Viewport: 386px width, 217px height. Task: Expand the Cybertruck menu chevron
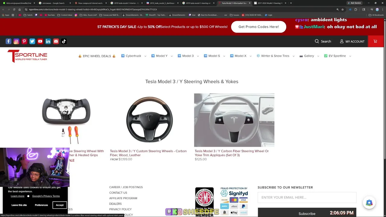pyautogui.click(x=145, y=56)
